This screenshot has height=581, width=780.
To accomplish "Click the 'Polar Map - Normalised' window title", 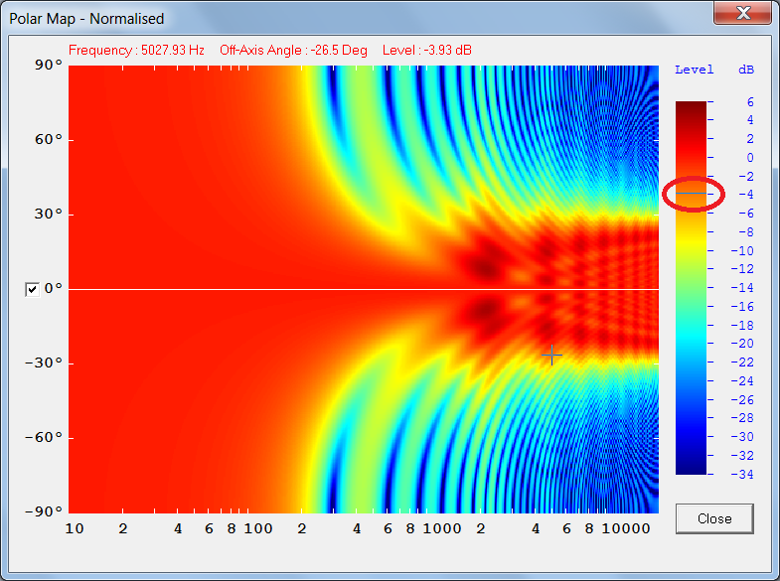I will click(x=86, y=19).
